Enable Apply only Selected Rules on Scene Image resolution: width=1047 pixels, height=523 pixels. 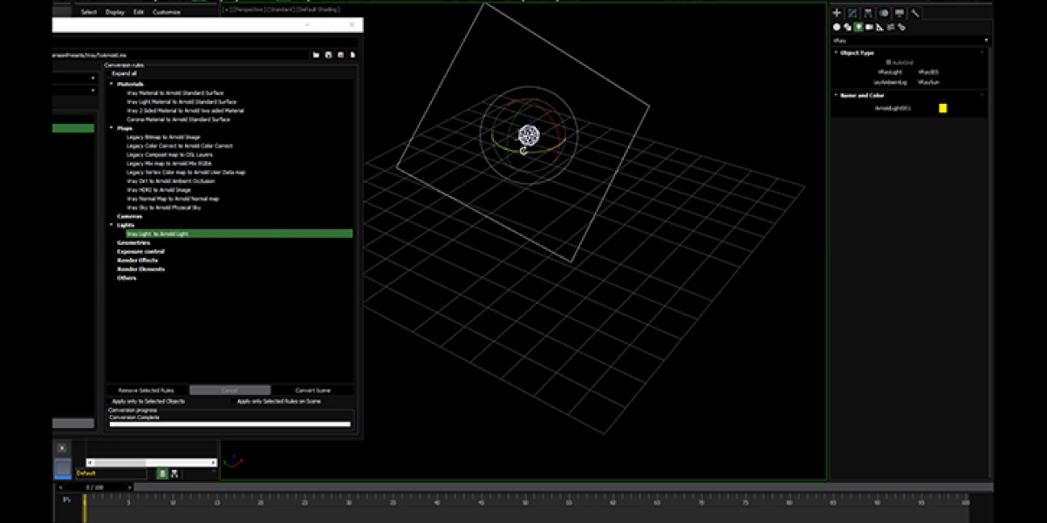click(x=278, y=401)
